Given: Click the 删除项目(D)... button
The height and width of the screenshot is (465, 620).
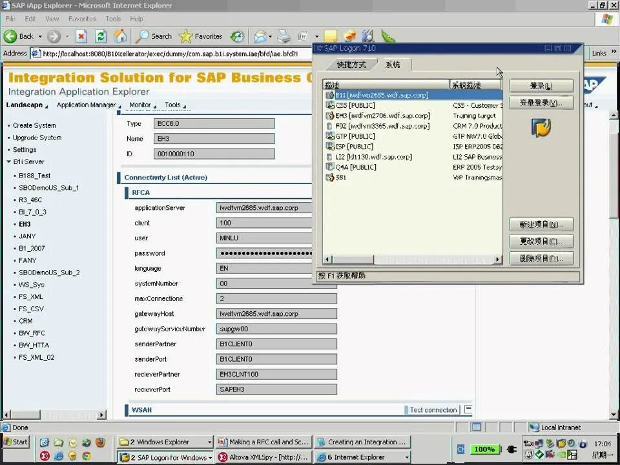Looking at the screenshot, I should click(541, 258).
